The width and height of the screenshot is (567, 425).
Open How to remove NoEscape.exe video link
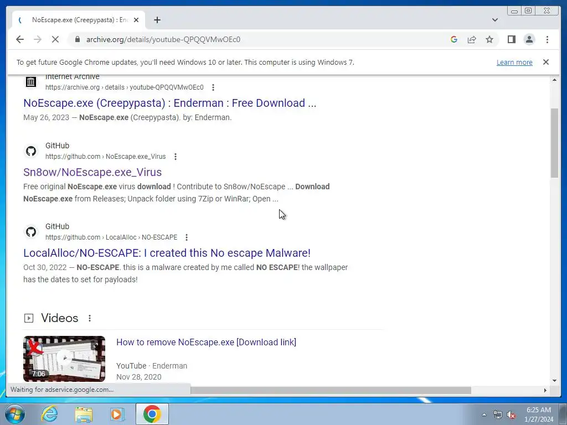click(206, 342)
